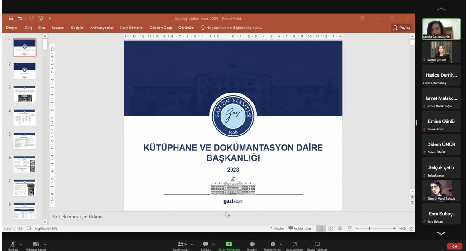Image resolution: width=471 pixels, height=251 pixels.
Task: Select slide 8 thumbnail
Action: pos(24,211)
